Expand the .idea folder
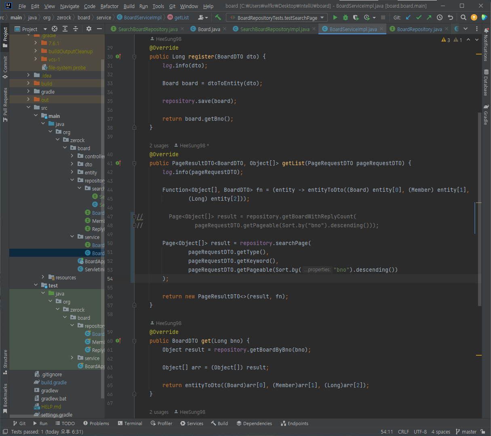 coord(28,75)
